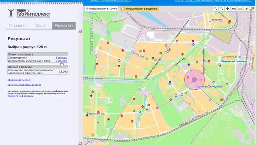Click the zoom level slider handle
The width and height of the screenshot is (258, 145).
[x=92, y=40]
